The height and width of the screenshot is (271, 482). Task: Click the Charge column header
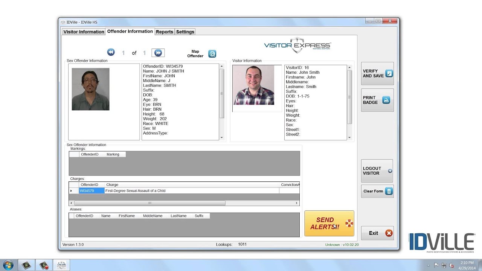pos(192,185)
